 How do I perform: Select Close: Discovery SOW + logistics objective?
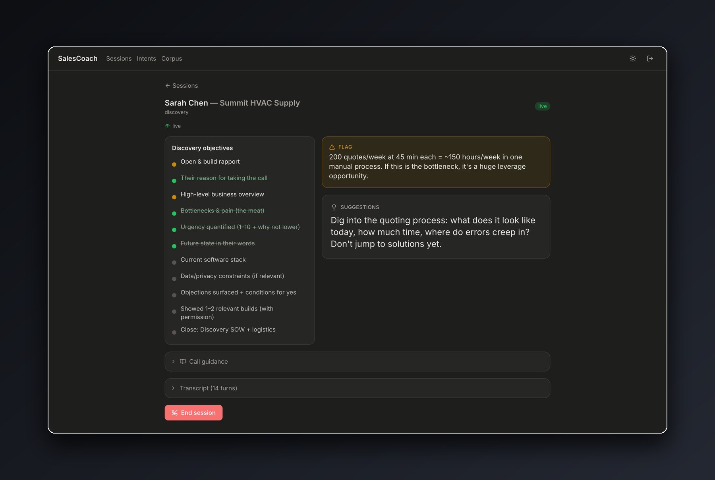tap(228, 330)
